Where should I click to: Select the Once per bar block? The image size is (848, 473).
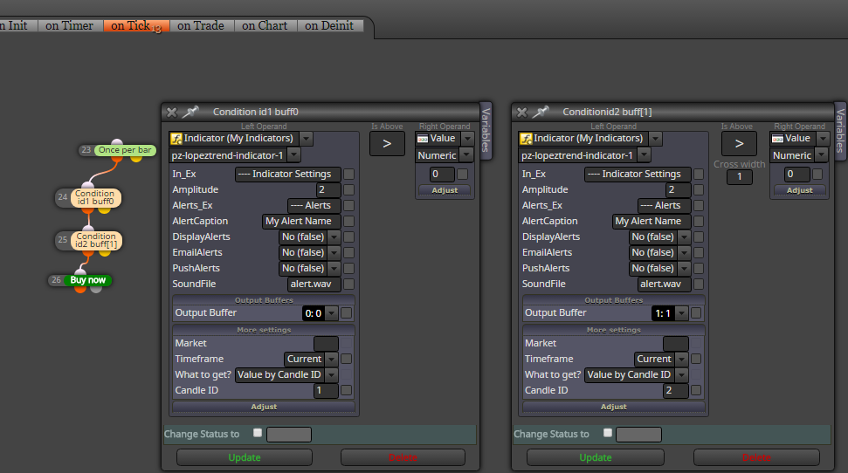[x=125, y=150]
